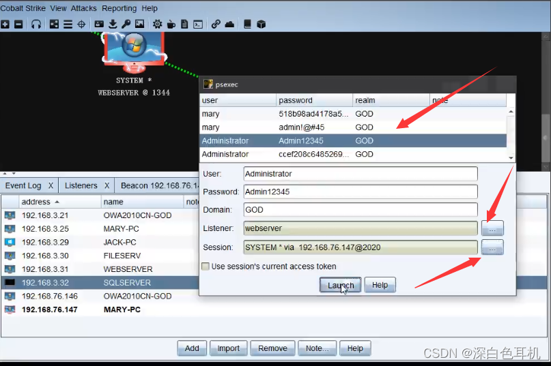This screenshot has height=366, width=551.
Task: Click the Help button in psexec dialog
Action: (x=380, y=285)
